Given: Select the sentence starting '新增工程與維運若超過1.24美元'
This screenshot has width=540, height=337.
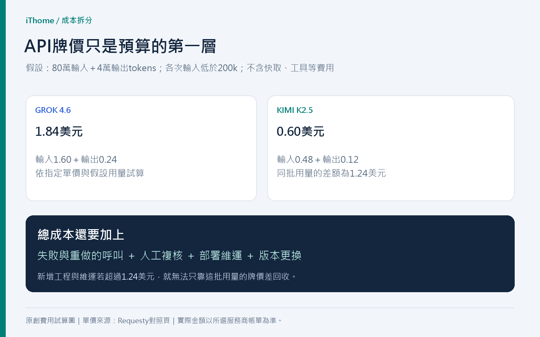Looking at the screenshot, I should click(167, 277).
